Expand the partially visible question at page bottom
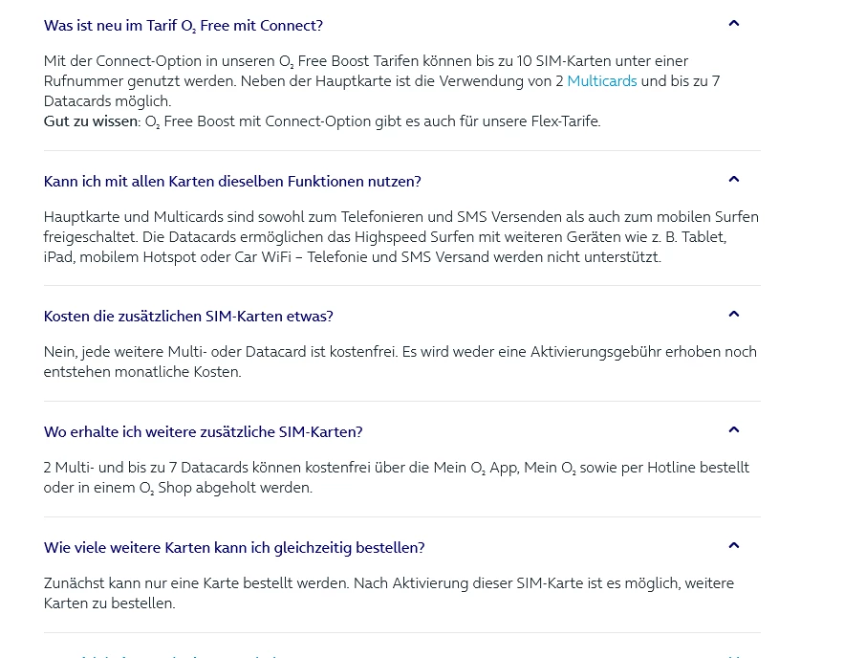This screenshot has width=844, height=658. coord(191,656)
